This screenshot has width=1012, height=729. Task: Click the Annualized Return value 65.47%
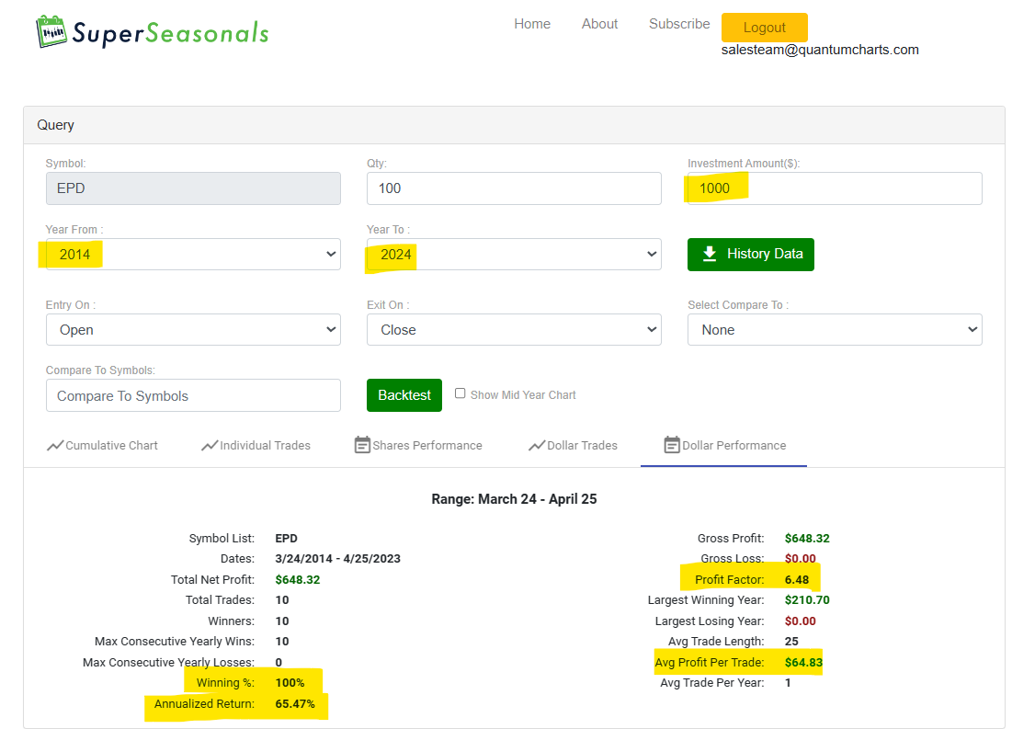(x=295, y=704)
